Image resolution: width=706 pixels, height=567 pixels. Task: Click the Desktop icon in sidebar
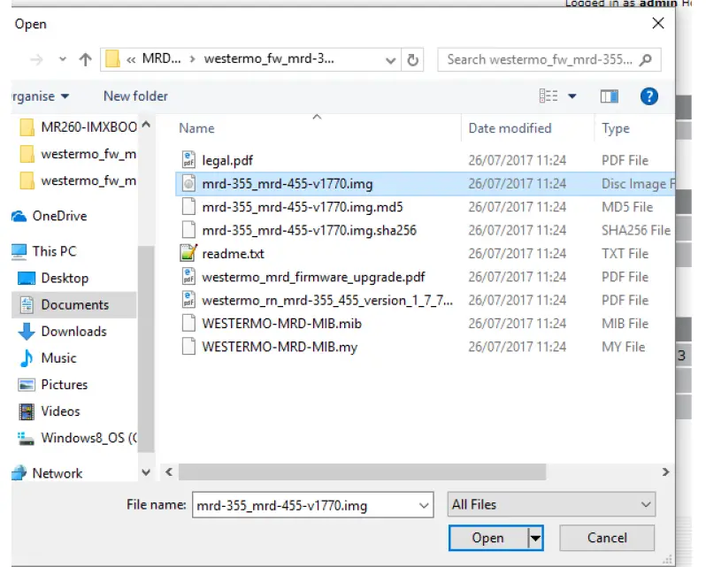tap(27, 278)
